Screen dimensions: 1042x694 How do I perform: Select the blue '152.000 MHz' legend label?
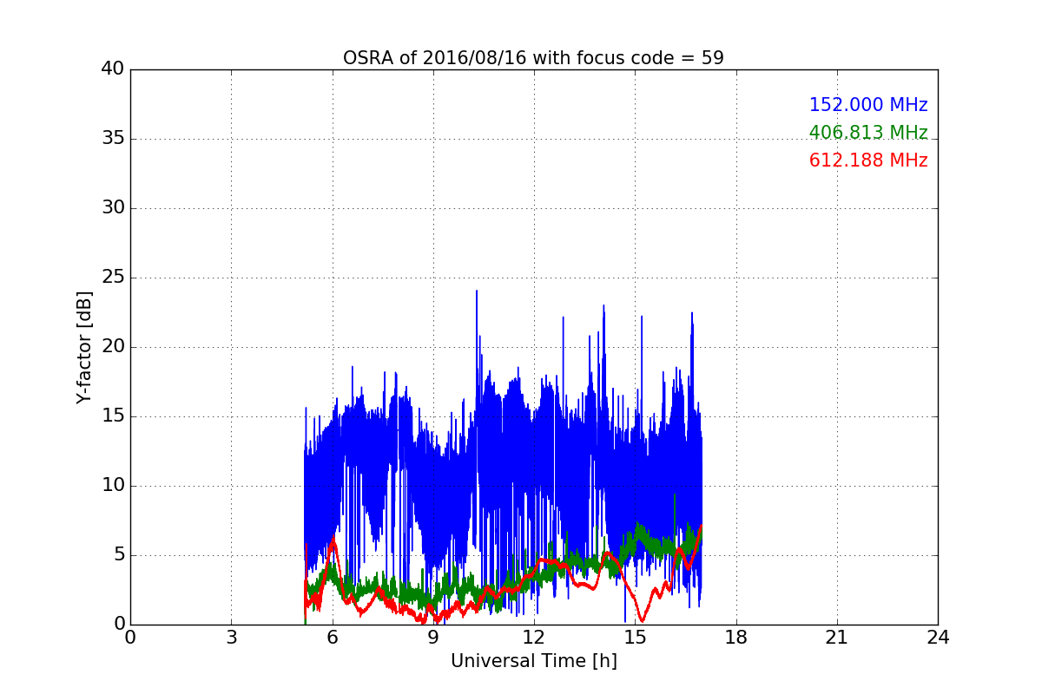click(868, 105)
